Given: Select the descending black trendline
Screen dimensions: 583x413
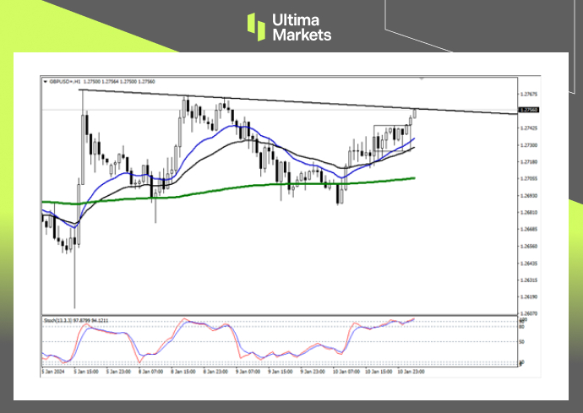Looking at the screenshot, I should click(x=338, y=104).
